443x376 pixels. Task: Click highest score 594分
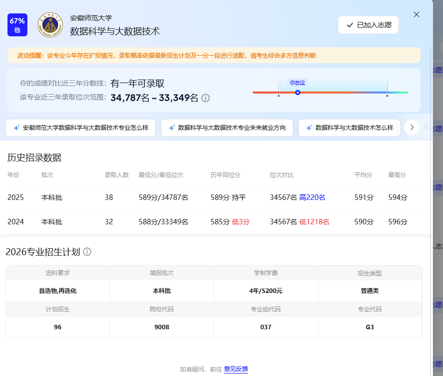point(398,197)
